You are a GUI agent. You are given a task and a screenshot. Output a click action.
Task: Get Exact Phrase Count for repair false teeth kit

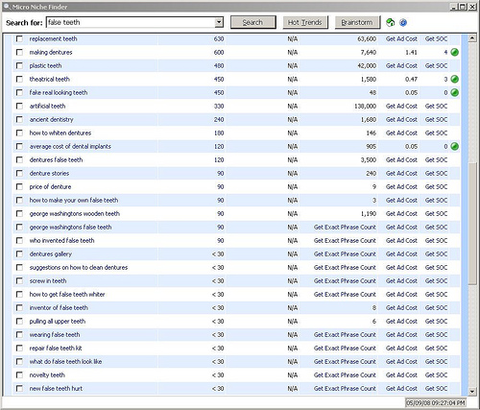pos(345,348)
